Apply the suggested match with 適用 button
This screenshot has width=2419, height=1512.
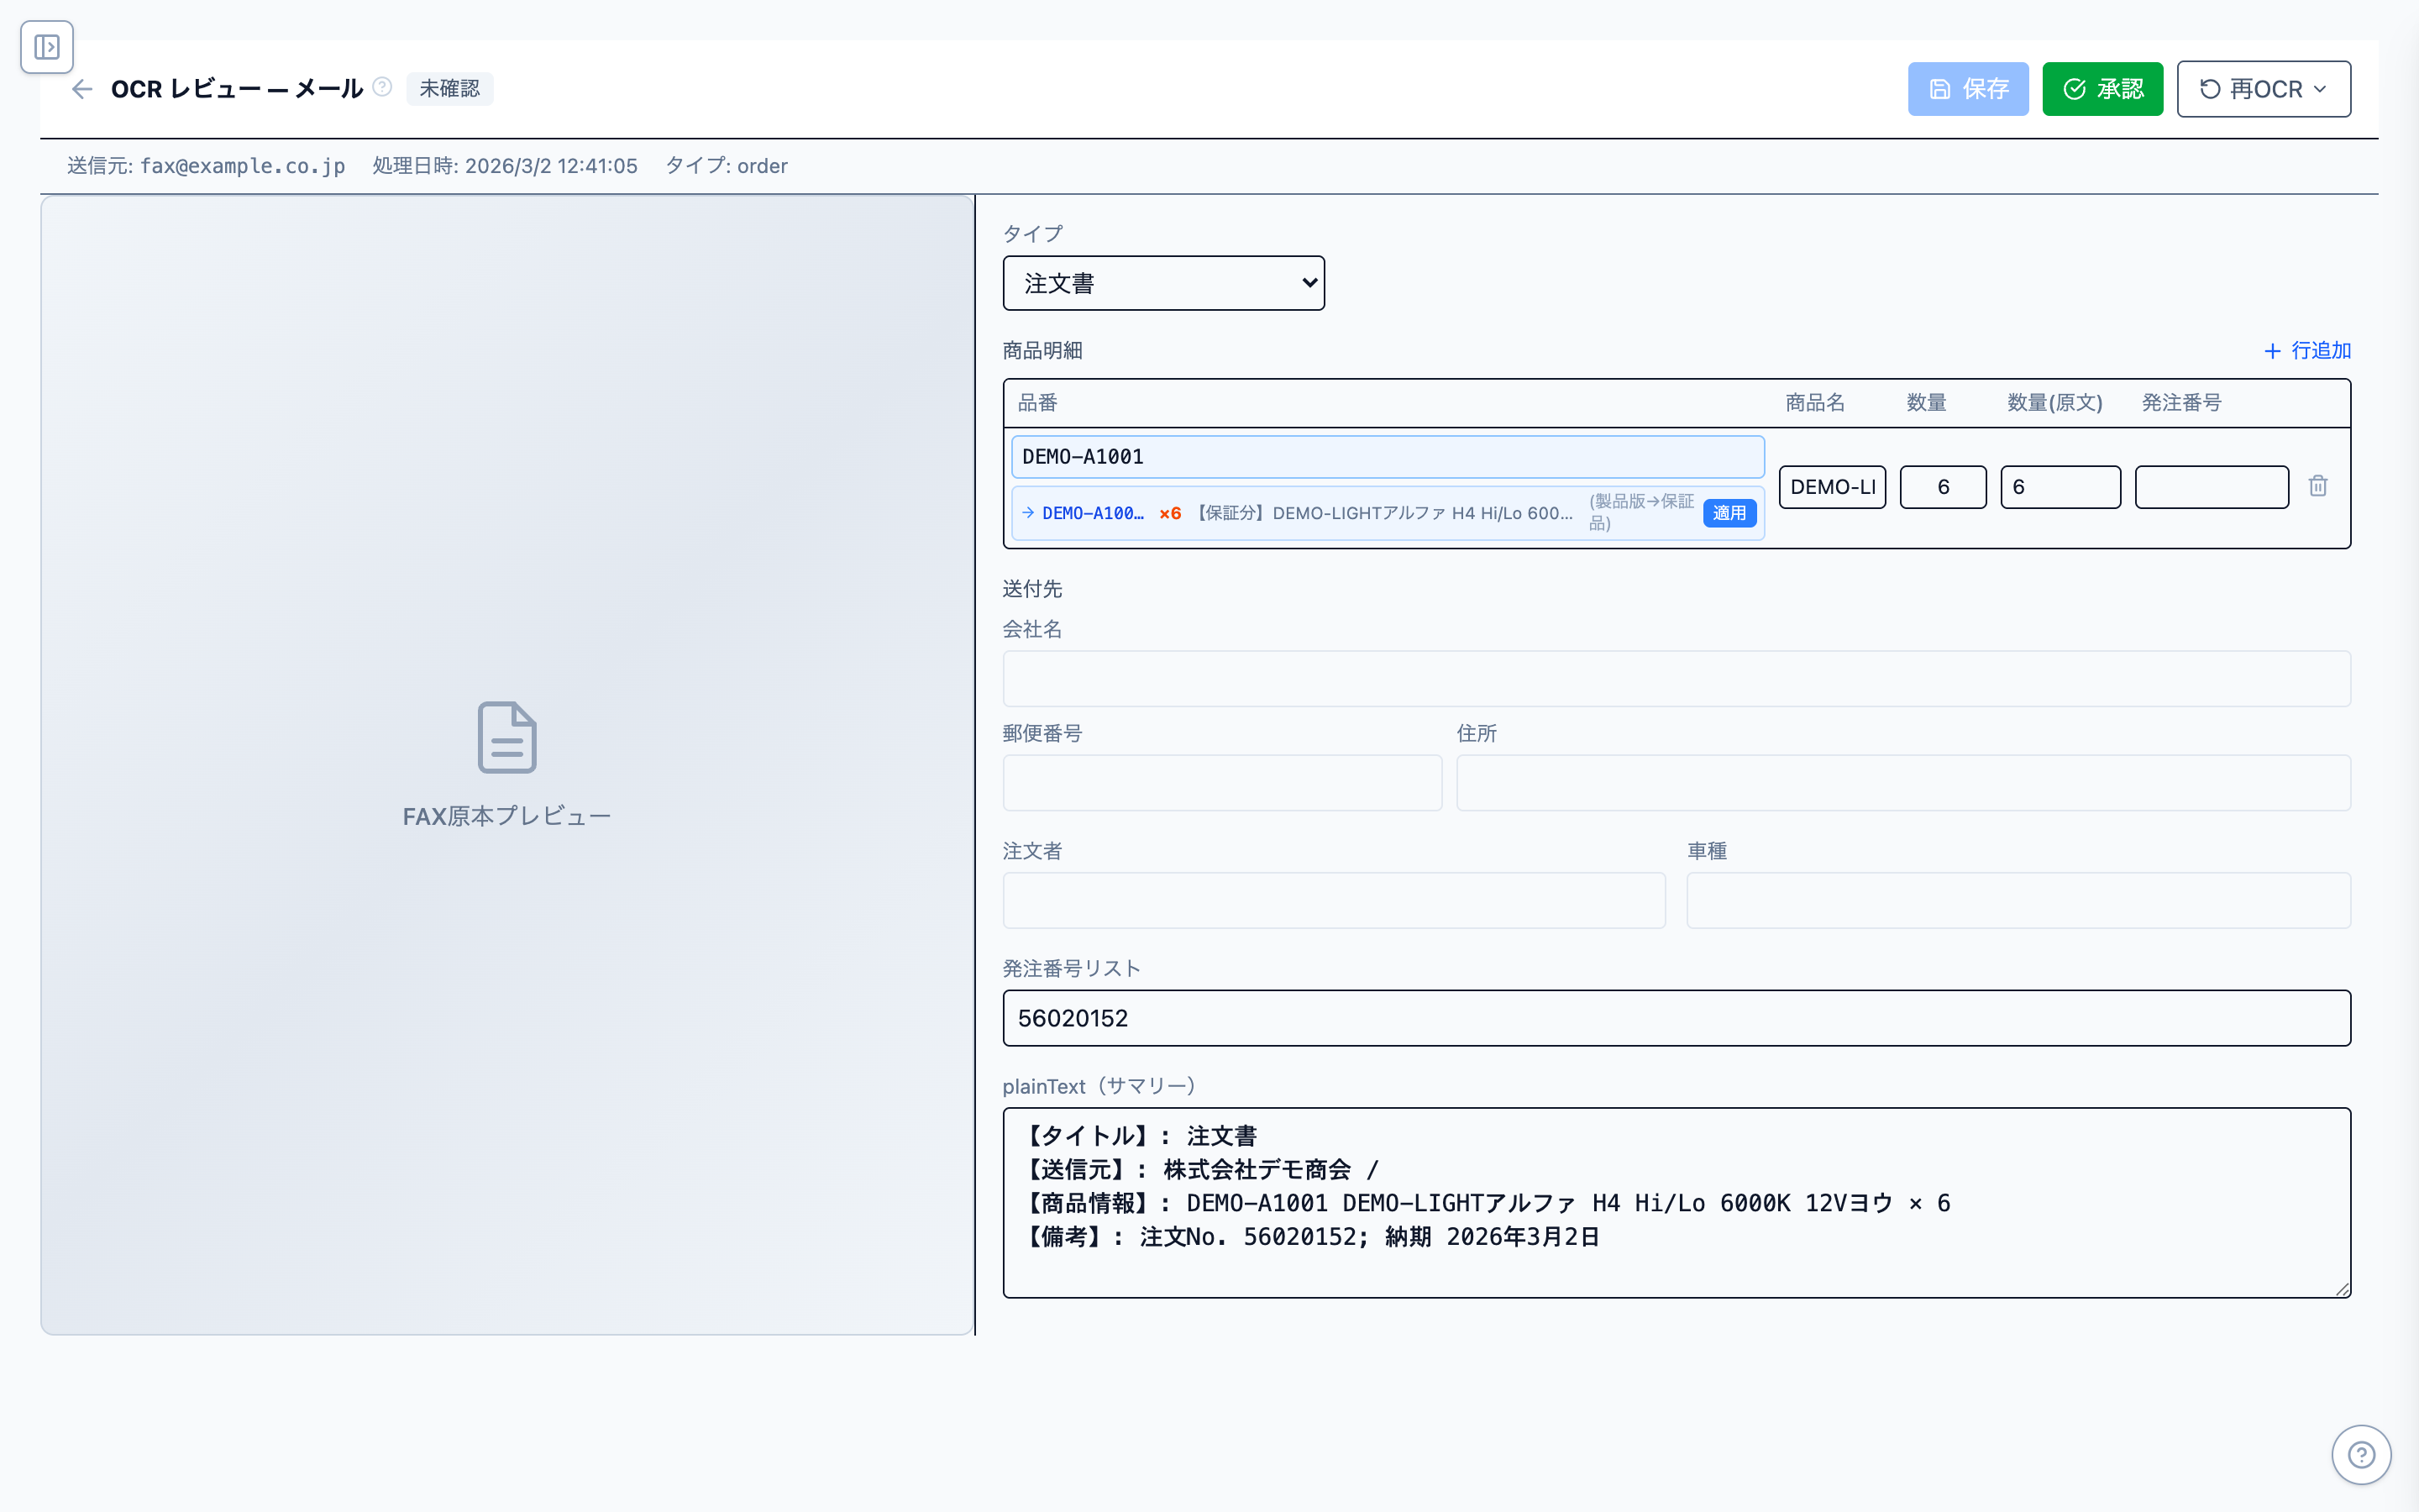[x=1730, y=512]
